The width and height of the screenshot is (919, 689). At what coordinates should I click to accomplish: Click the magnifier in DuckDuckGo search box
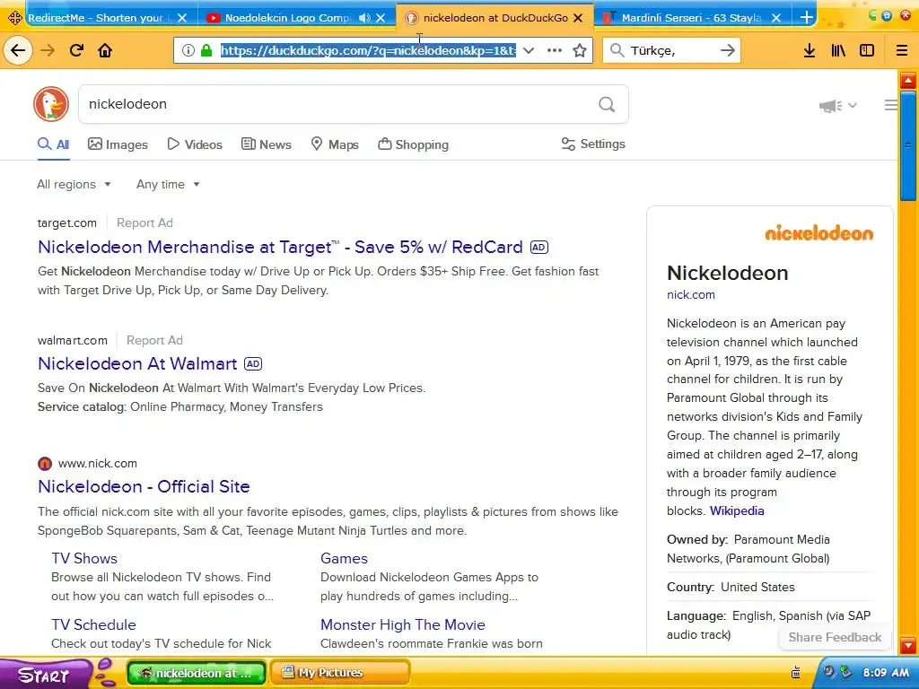tap(607, 104)
